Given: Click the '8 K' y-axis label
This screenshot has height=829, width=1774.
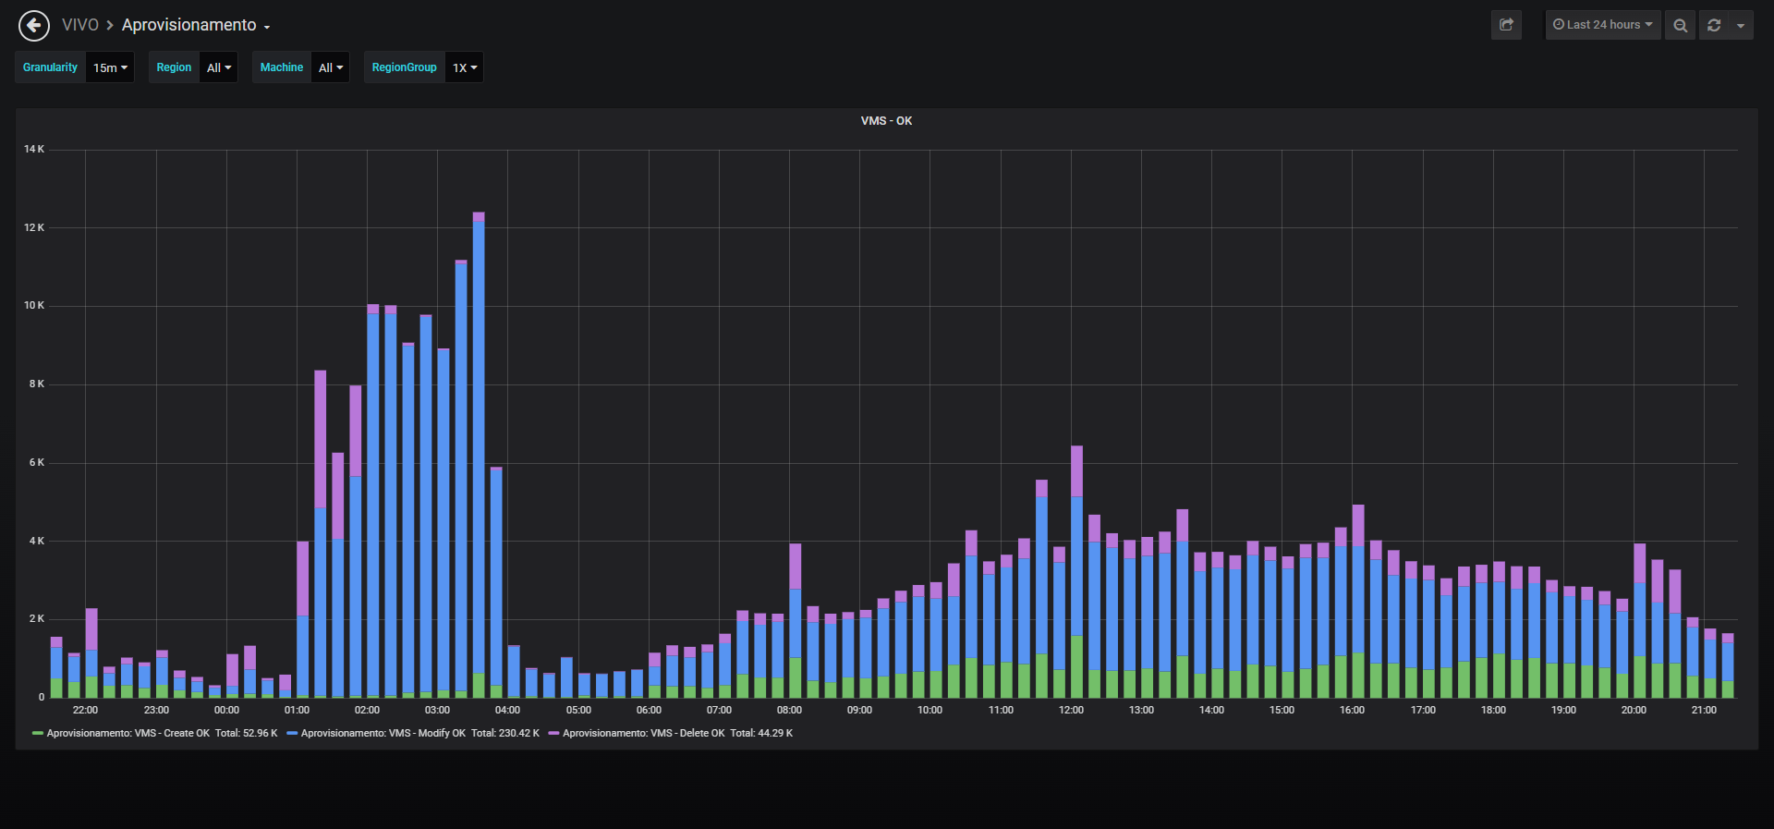Looking at the screenshot, I should point(37,384).
